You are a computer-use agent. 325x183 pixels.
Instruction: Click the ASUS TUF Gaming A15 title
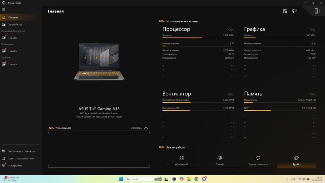pyautogui.click(x=99, y=109)
